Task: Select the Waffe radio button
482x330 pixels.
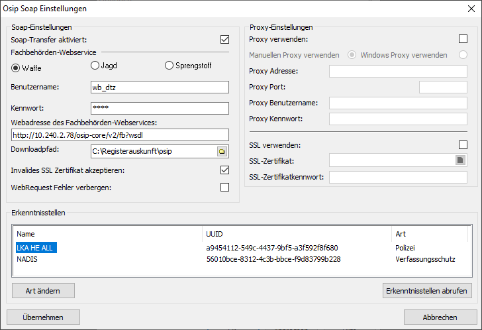Action: click(x=17, y=66)
